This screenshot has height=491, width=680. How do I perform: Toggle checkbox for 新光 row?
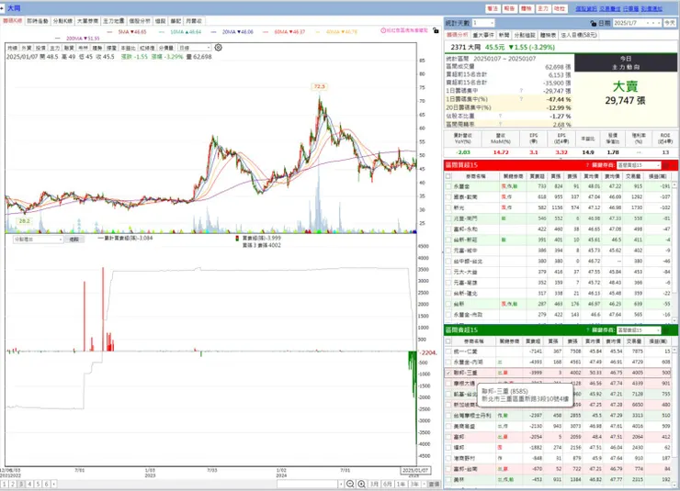(x=448, y=207)
